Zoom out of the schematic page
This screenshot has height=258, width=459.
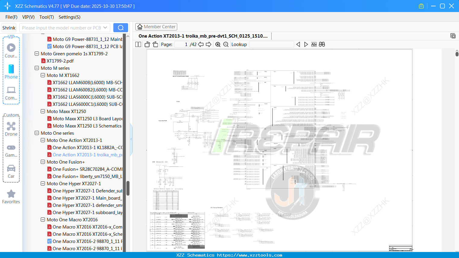(225, 44)
